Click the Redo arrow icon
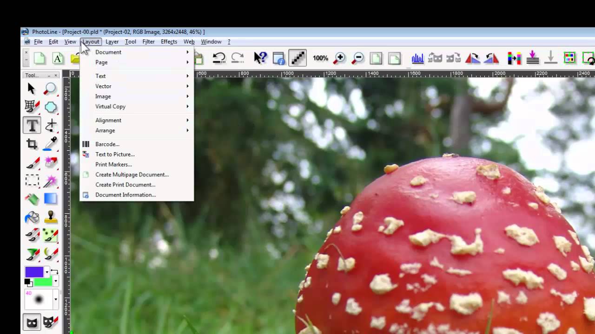Viewport: 595px width, 334px height. (x=238, y=58)
